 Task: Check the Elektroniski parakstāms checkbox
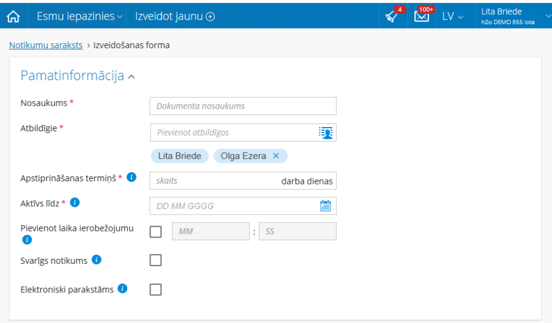[155, 289]
